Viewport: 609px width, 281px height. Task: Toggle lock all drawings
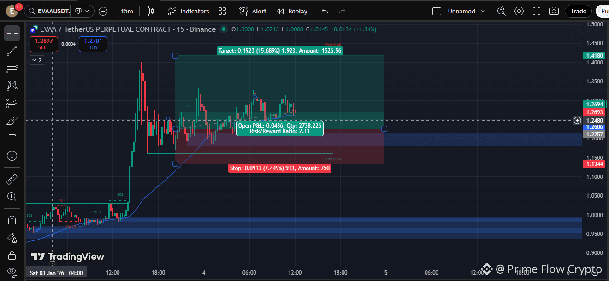(12, 255)
